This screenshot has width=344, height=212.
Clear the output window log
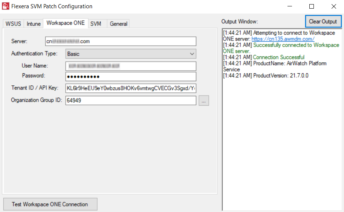(x=323, y=21)
